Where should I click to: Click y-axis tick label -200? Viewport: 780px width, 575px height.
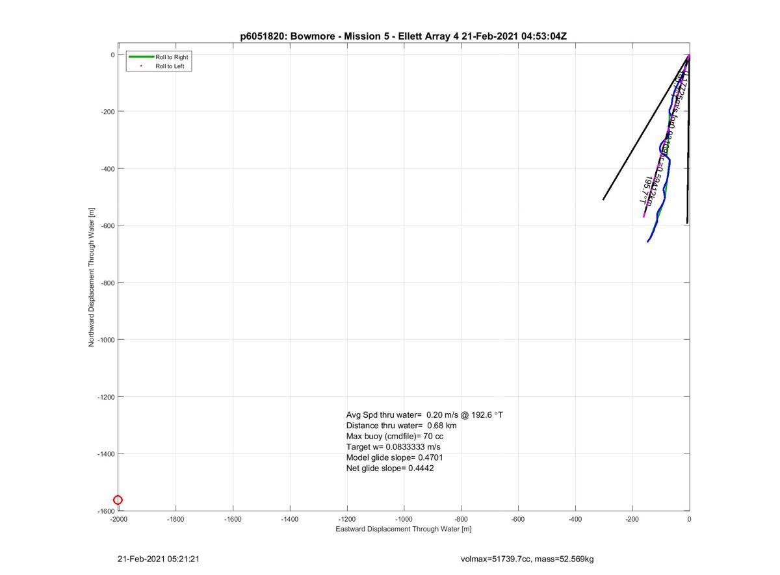tap(107, 112)
